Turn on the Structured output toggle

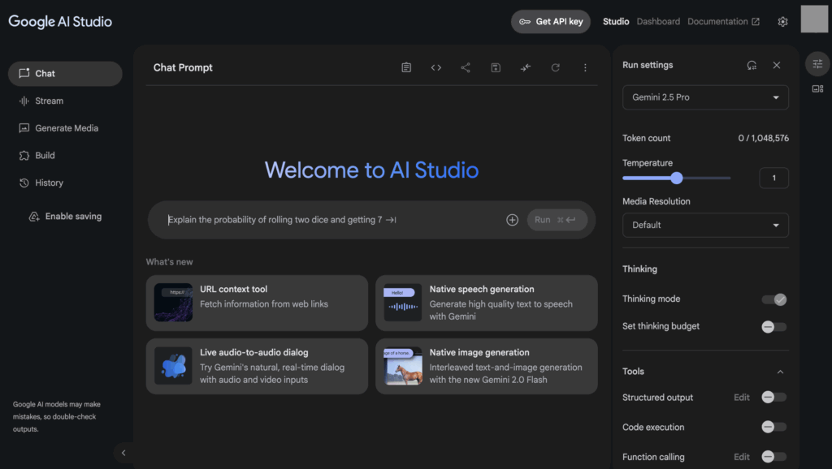[774, 398]
